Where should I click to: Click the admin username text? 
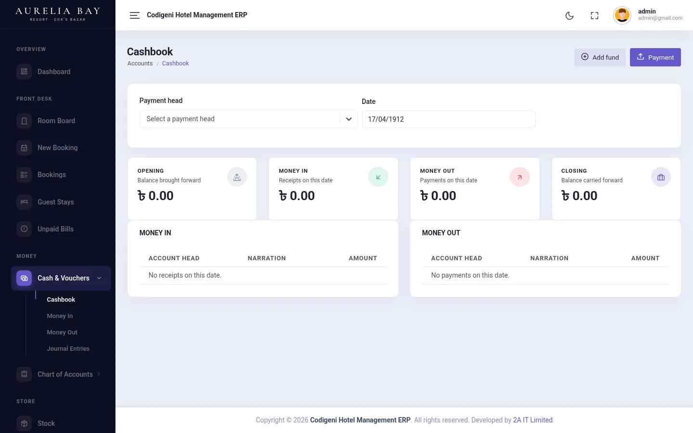tap(647, 12)
